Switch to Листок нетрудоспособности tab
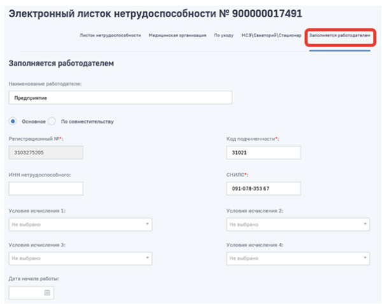The width and height of the screenshot is (382, 304). pos(110,36)
